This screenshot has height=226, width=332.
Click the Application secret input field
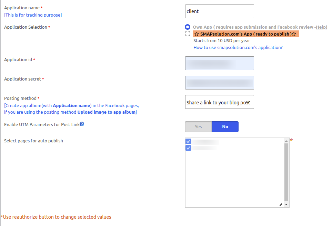click(219, 83)
